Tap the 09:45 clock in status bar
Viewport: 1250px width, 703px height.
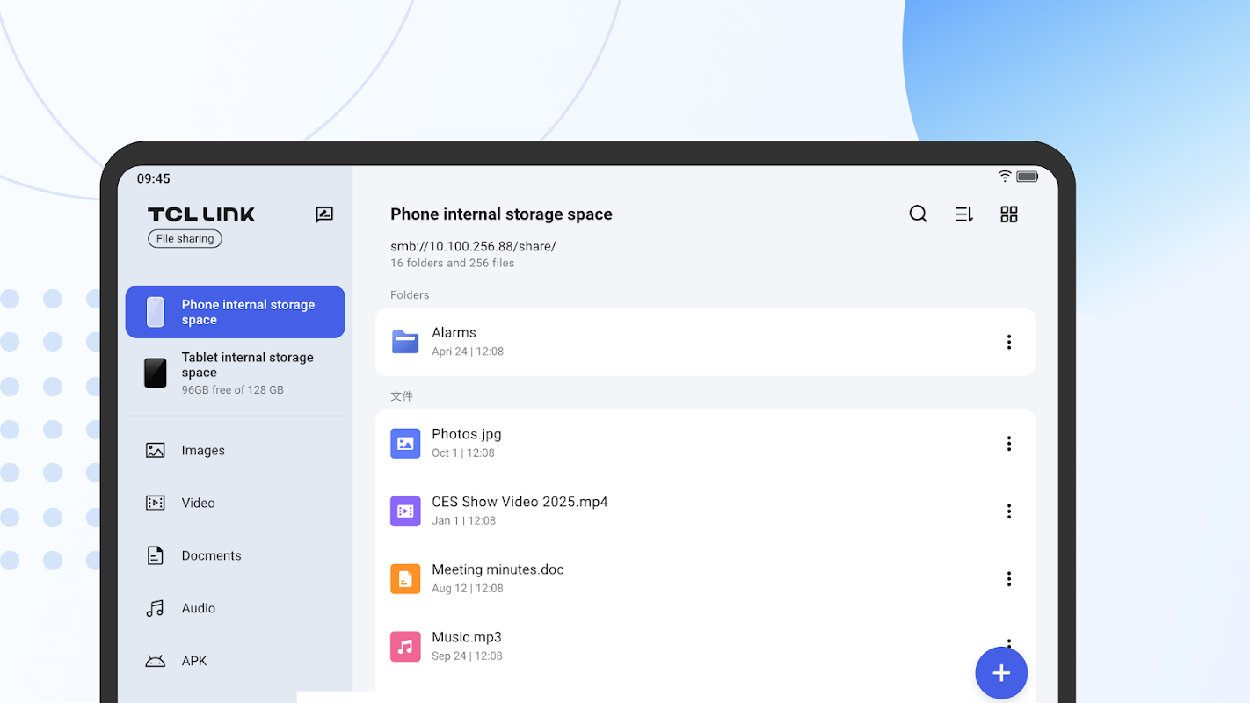pos(154,178)
